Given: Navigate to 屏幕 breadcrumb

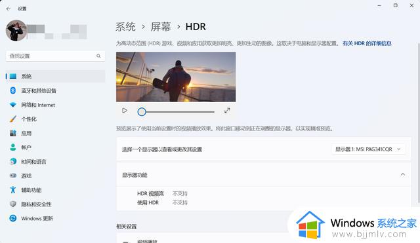Looking at the screenshot, I should pyautogui.click(x=161, y=27).
